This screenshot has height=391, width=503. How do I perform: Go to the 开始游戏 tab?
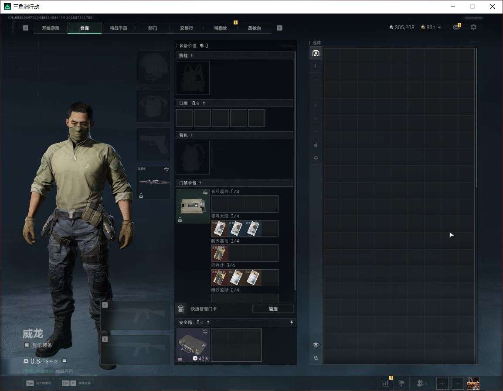click(51, 28)
